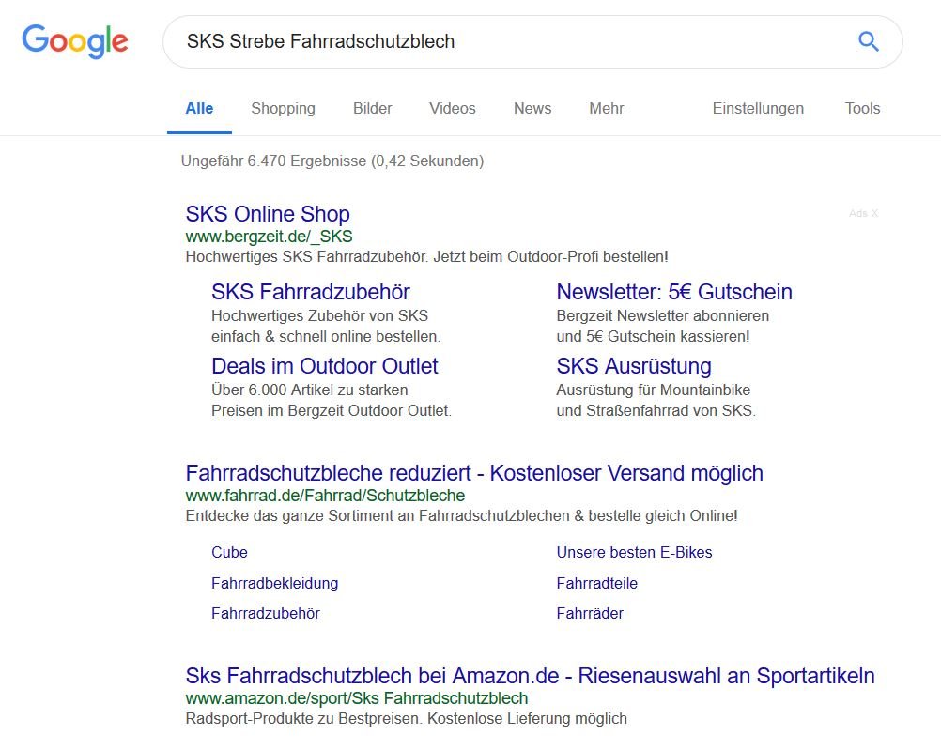
Task: Select the Videos tab
Action: (x=453, y=109)
